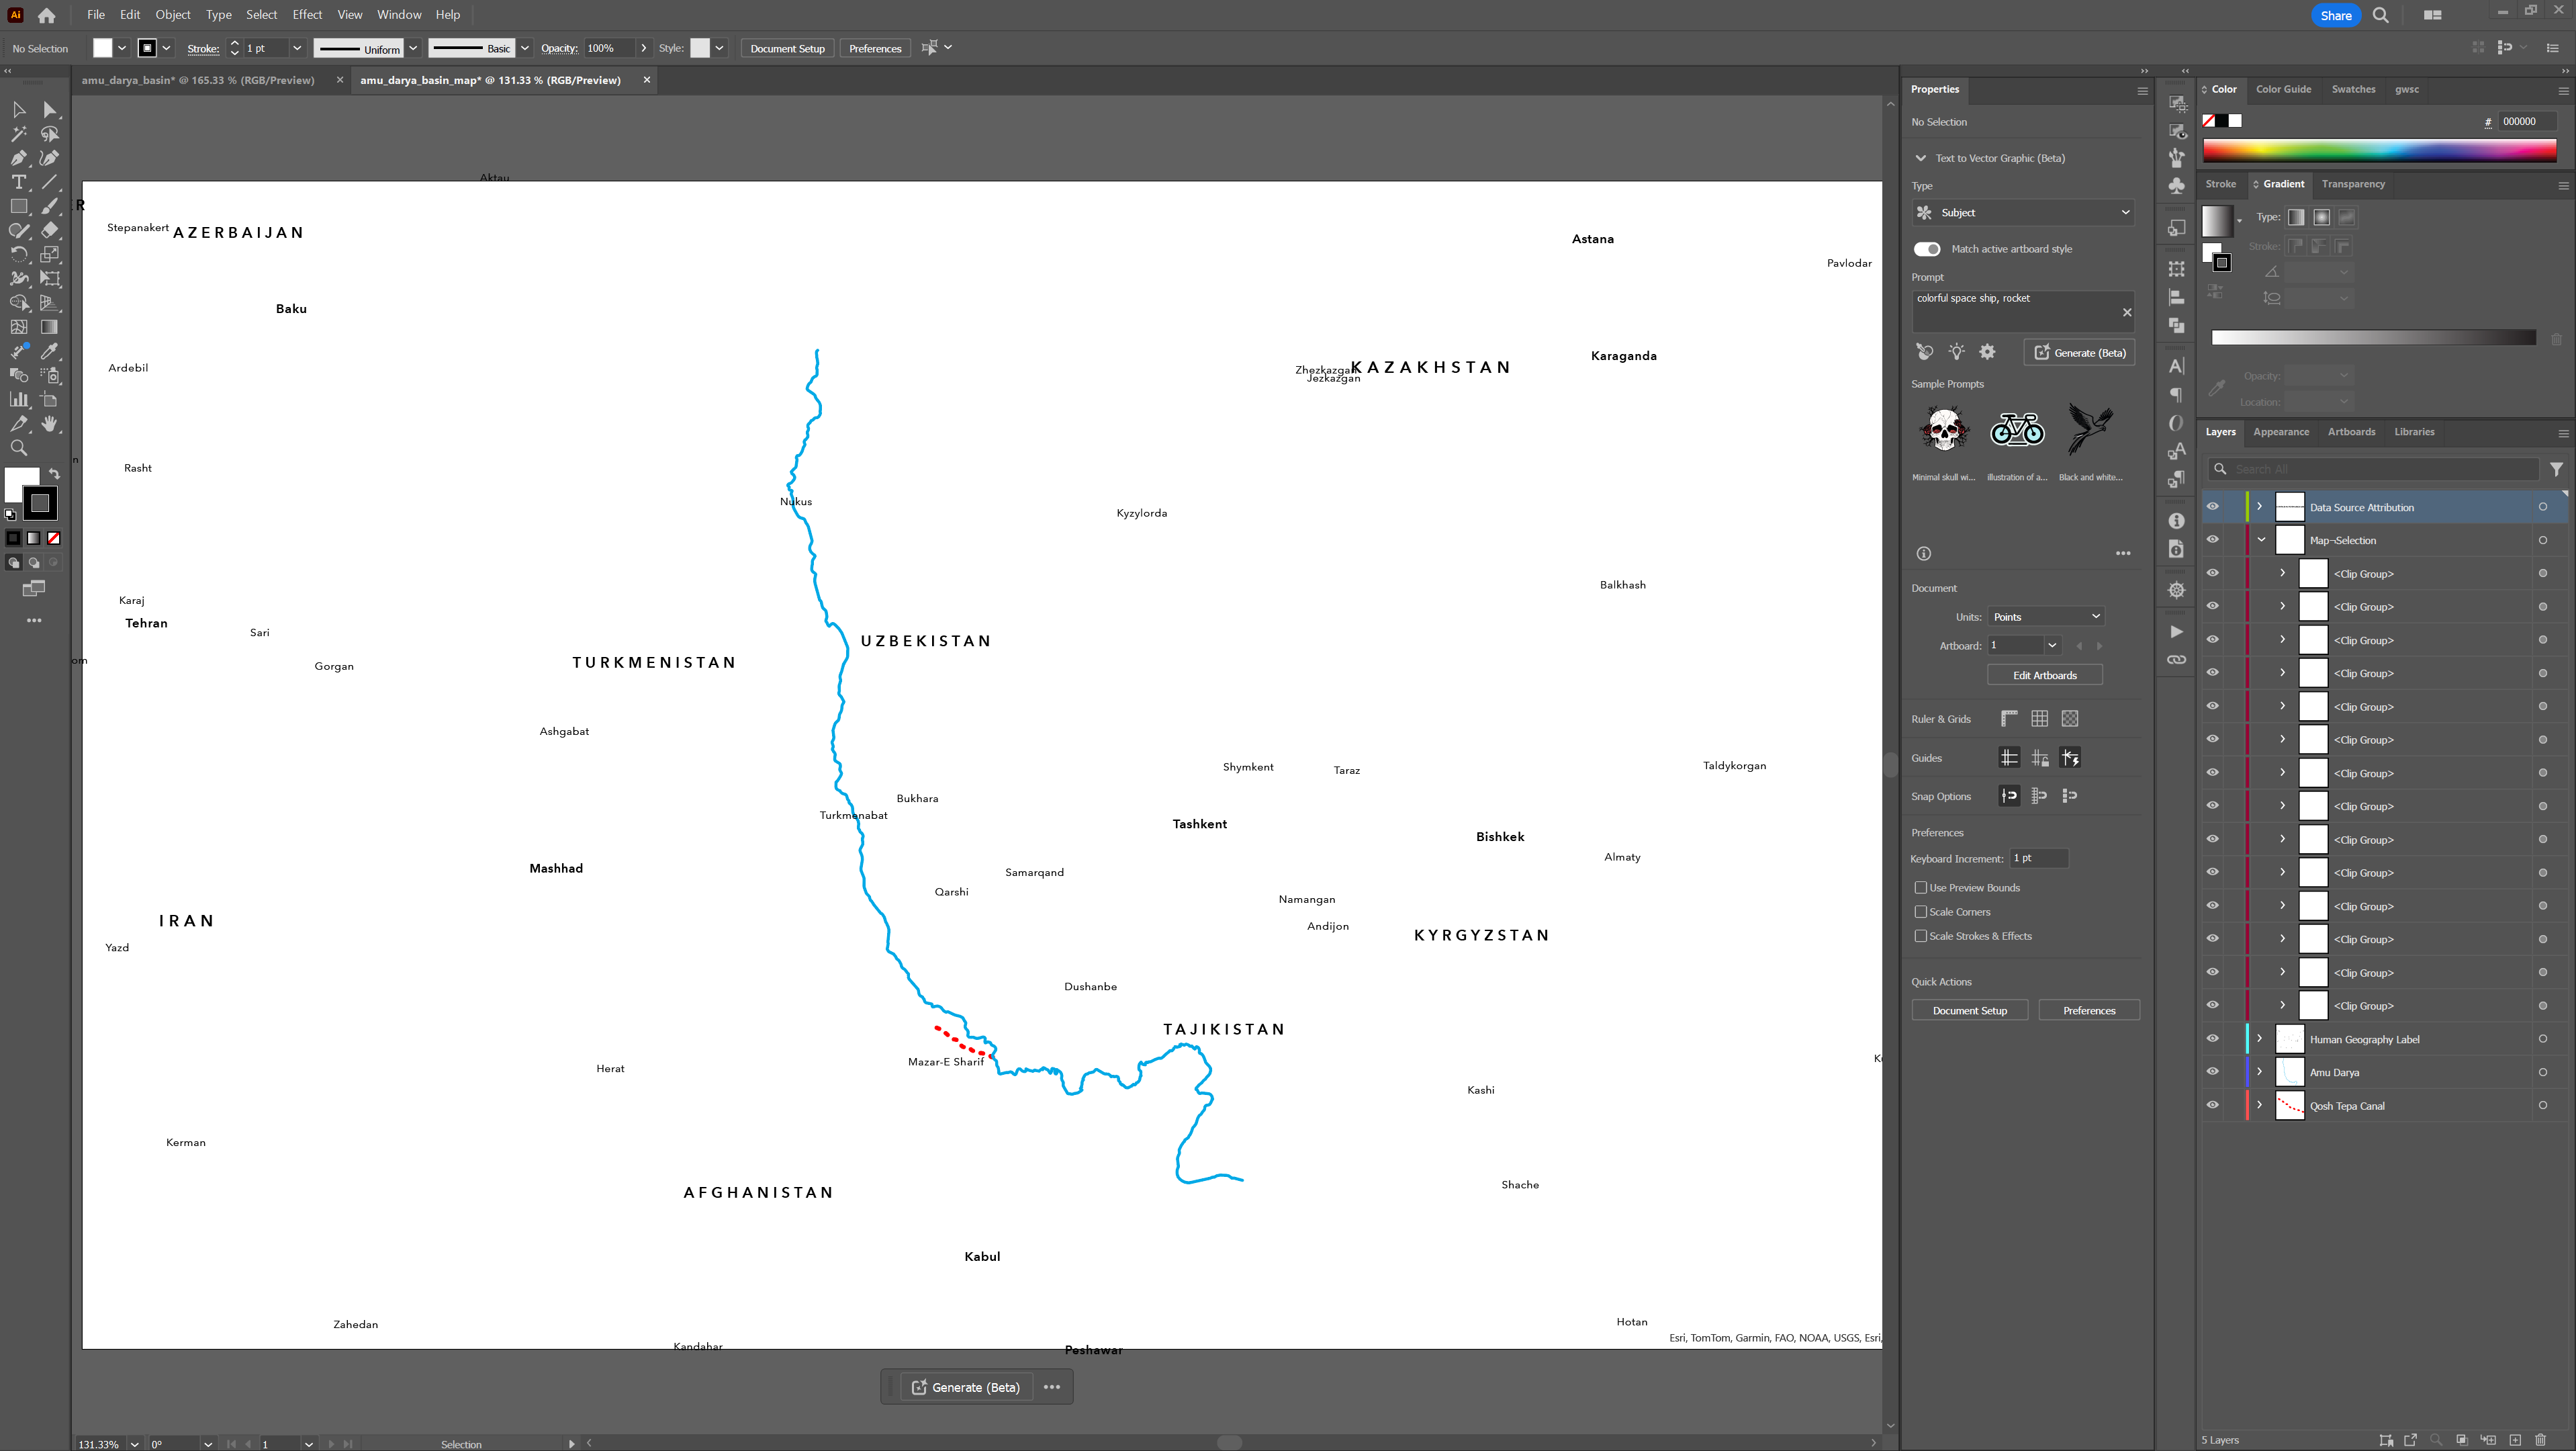Open the Units dropdown set to Points
This screenshot has height=1451, width=2576.
coord(2047,616)
